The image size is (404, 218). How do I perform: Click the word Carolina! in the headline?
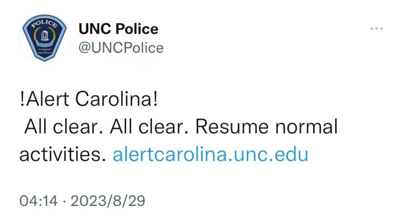(x=116, y=99)
